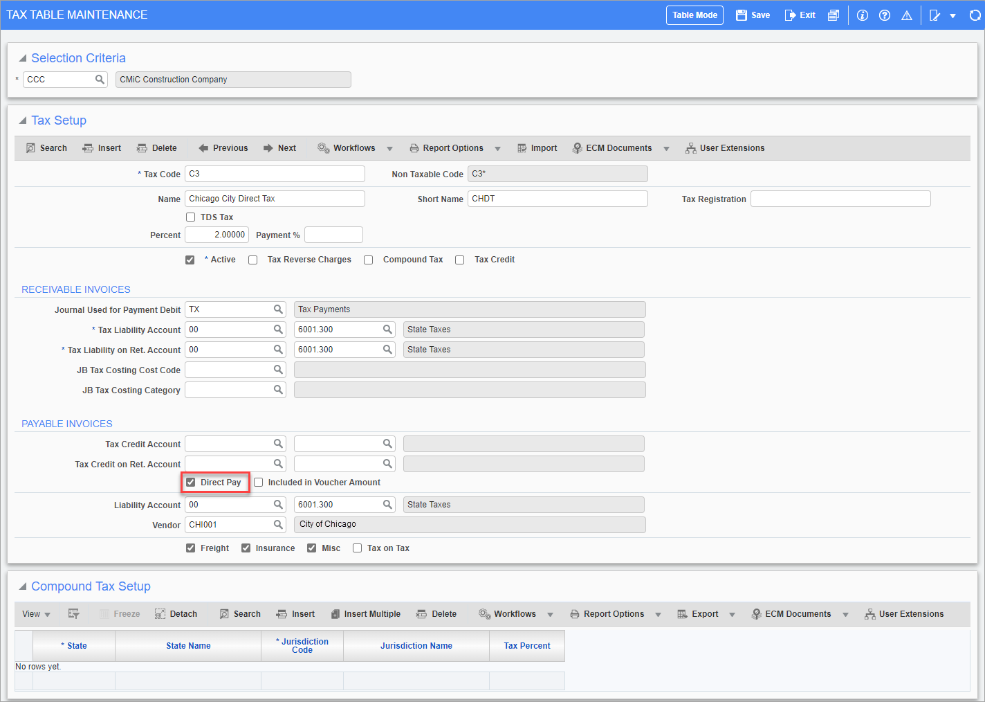Toggle the Insurance checkbox
Screen dimensions: 985x702
pyautogui.click(x=246, y=548)
